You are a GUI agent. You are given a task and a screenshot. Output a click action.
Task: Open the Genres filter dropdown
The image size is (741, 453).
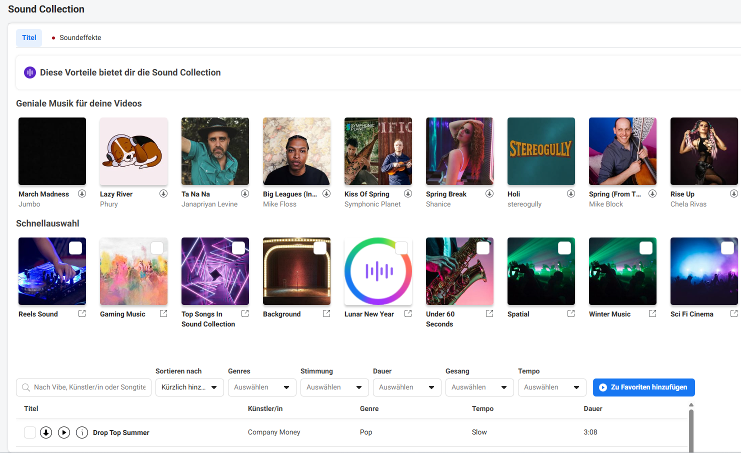(x=262, y=387)
